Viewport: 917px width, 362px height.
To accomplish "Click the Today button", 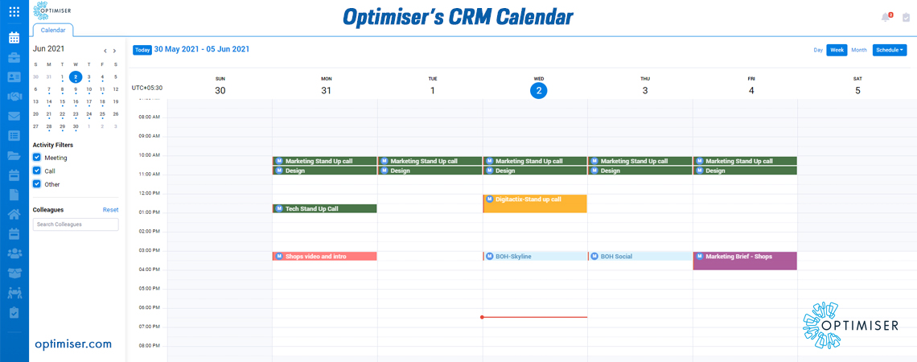I will [x=142, y=51].
